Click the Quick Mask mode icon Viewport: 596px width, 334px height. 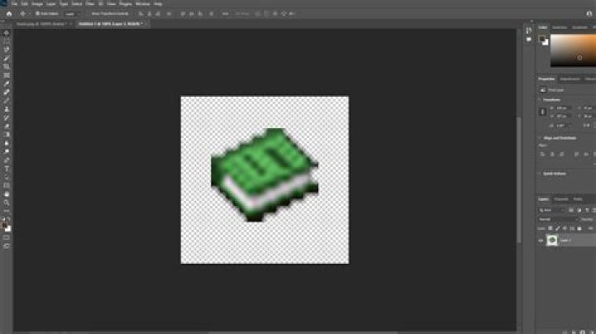(7, 237)
